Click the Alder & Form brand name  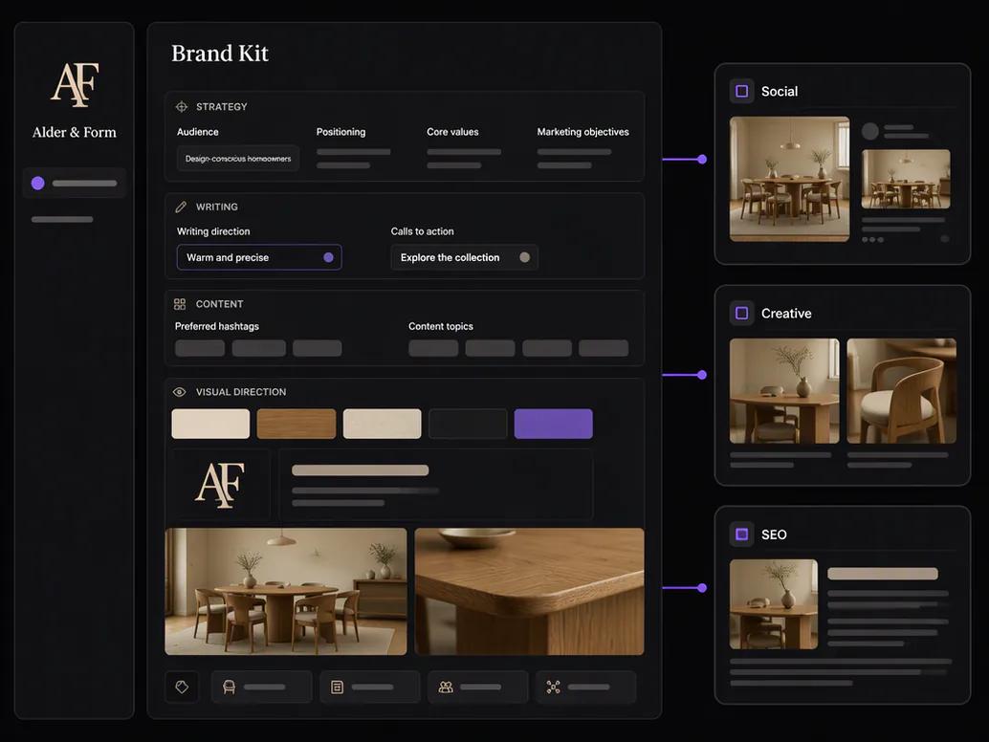point(75,132)
